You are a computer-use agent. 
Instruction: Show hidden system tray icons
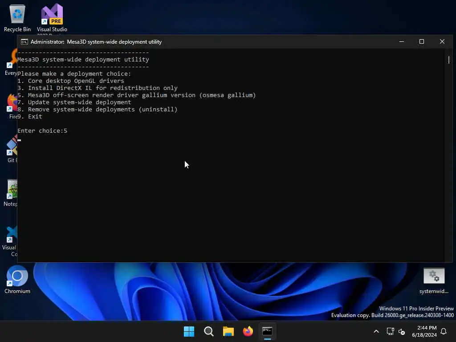(376, 331)
